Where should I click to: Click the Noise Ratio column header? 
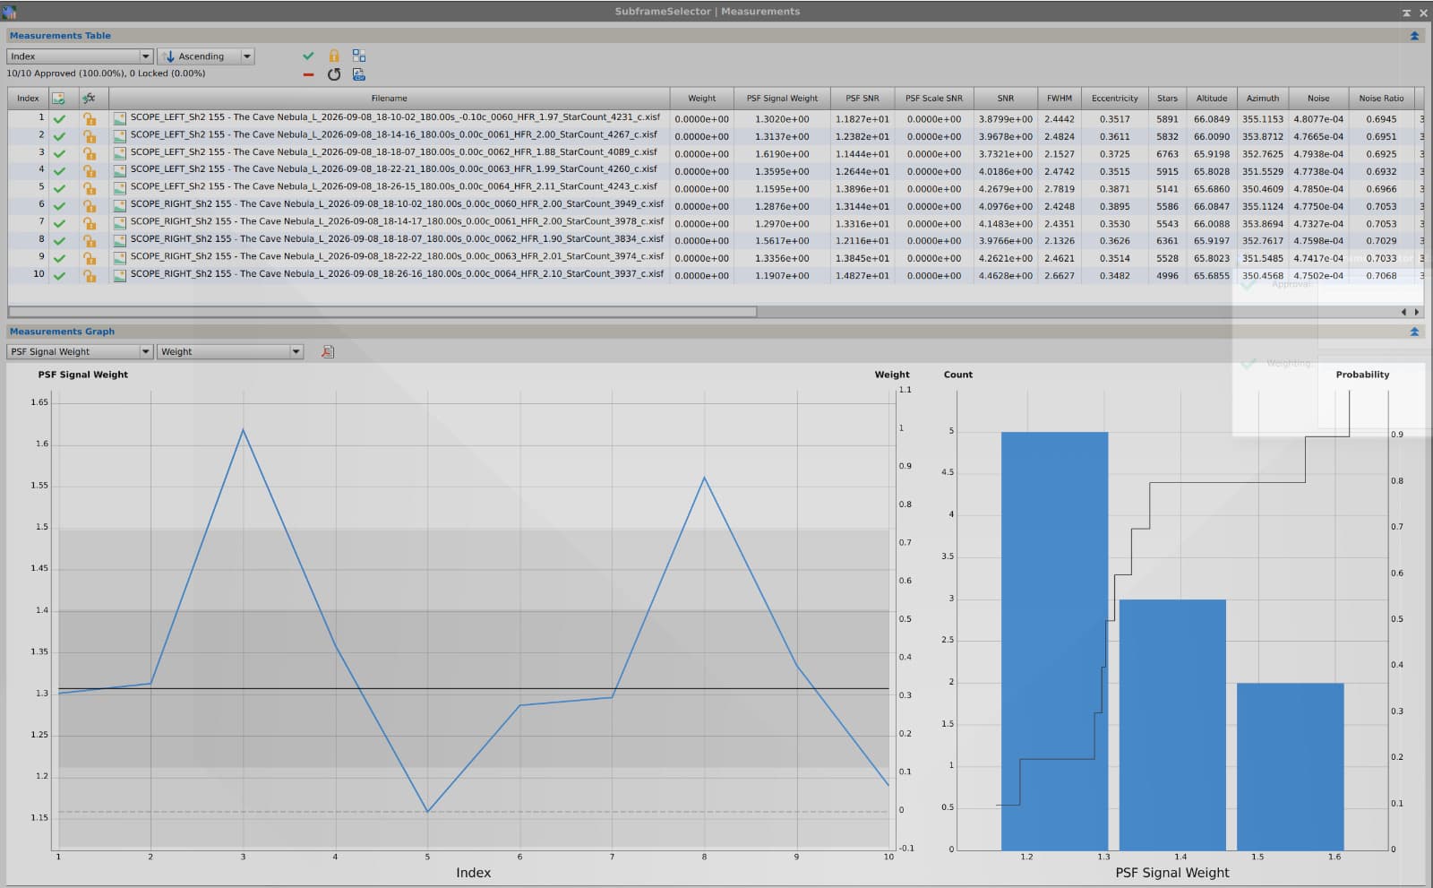pos(1381,99)
